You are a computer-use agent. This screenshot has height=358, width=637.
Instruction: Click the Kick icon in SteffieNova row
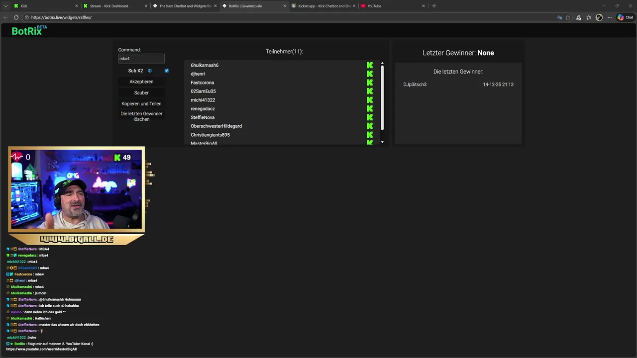tap(370, 117)
